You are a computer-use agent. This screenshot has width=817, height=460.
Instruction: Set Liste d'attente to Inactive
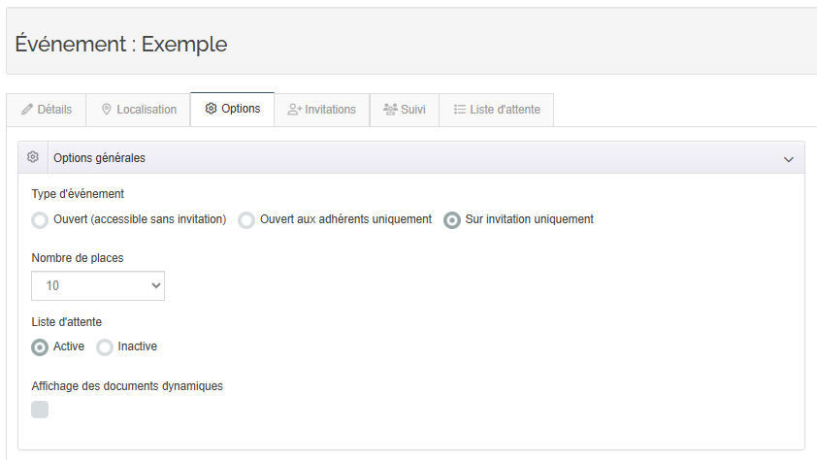click(105, 347)
